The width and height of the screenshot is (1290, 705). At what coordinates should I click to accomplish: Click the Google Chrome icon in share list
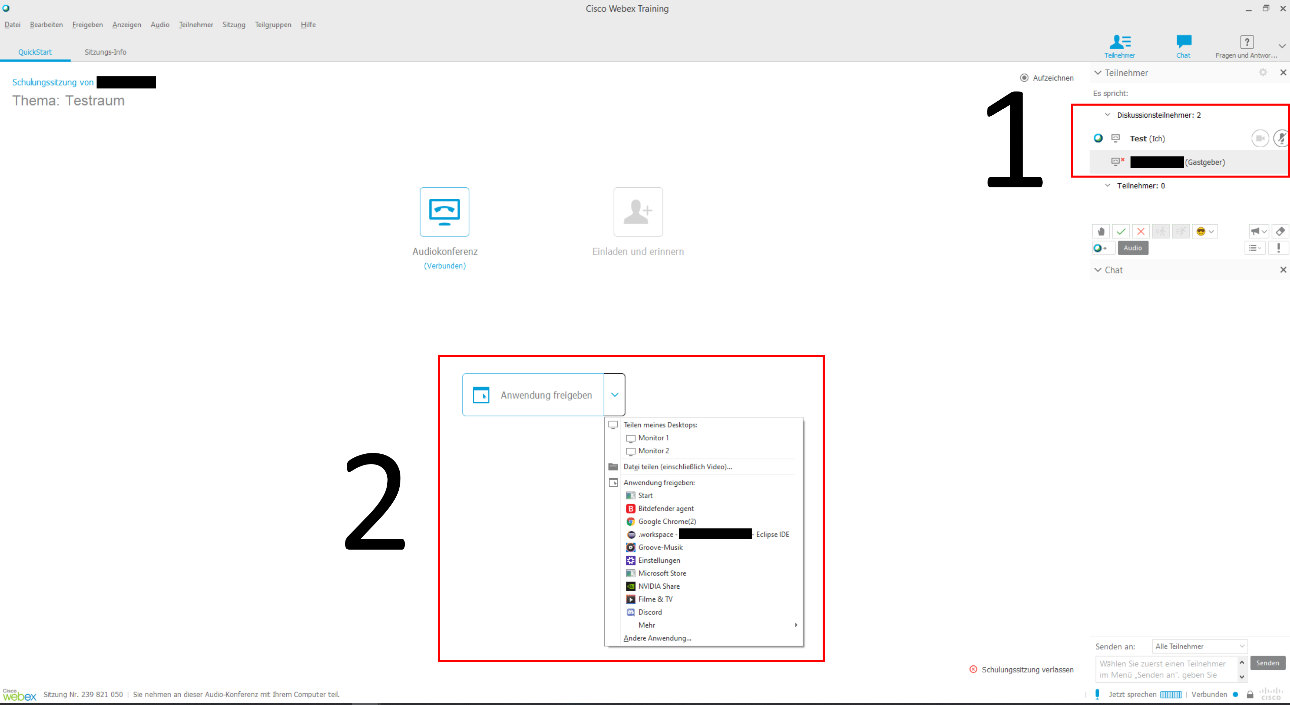(631, 521)
